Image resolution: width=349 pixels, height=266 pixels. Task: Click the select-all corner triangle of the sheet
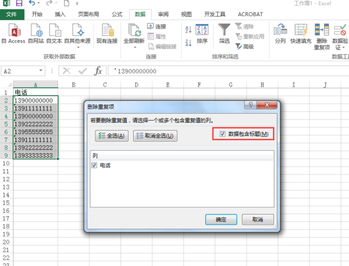(x=9, y=84)
